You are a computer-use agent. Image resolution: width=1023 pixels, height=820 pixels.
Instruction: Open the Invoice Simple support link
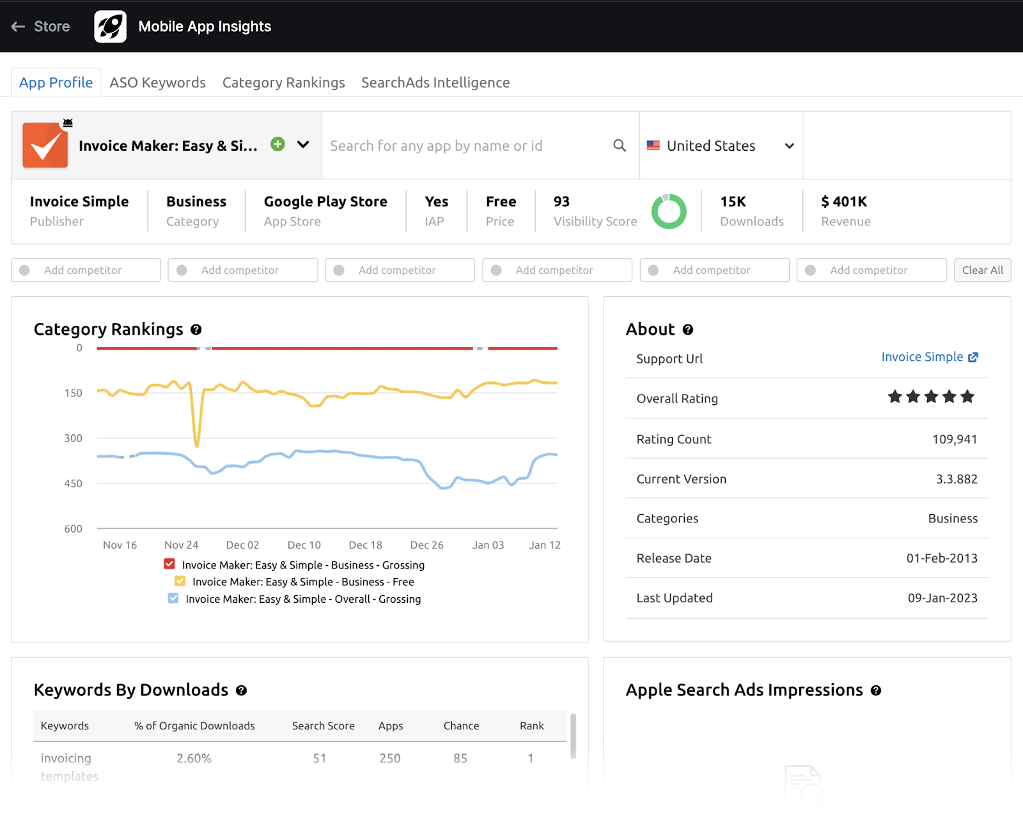click(923, 357)
